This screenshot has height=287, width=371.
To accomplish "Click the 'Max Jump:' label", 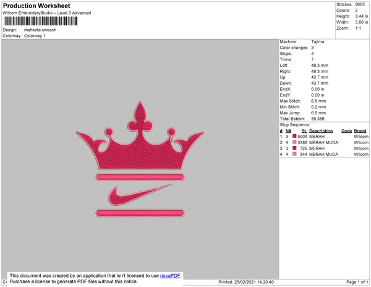I will click(x=291, y=113).
